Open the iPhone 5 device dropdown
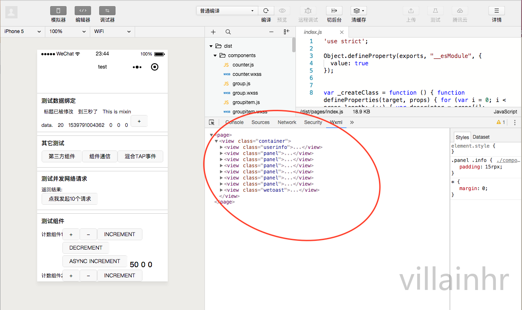Viewport: 522px width, 310px height. coord(22,31)
